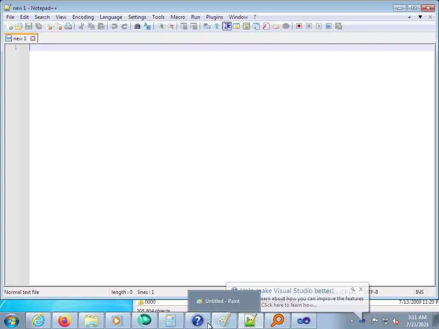Viewport: 439px width, 329px height.
Task: Open the Language menu
Action: pyautogui.click(x=111, y=17)
